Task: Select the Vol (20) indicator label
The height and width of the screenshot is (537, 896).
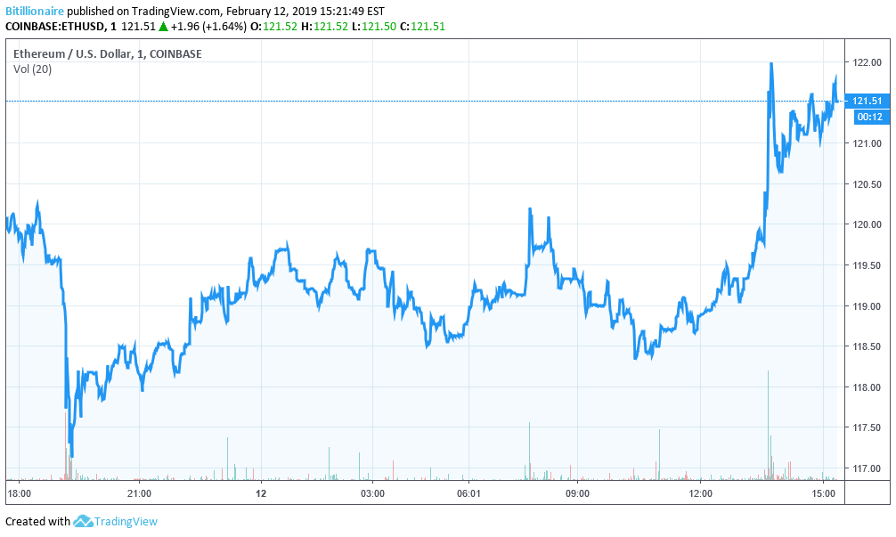Action: pyautogui.click(x=32, y=69)
